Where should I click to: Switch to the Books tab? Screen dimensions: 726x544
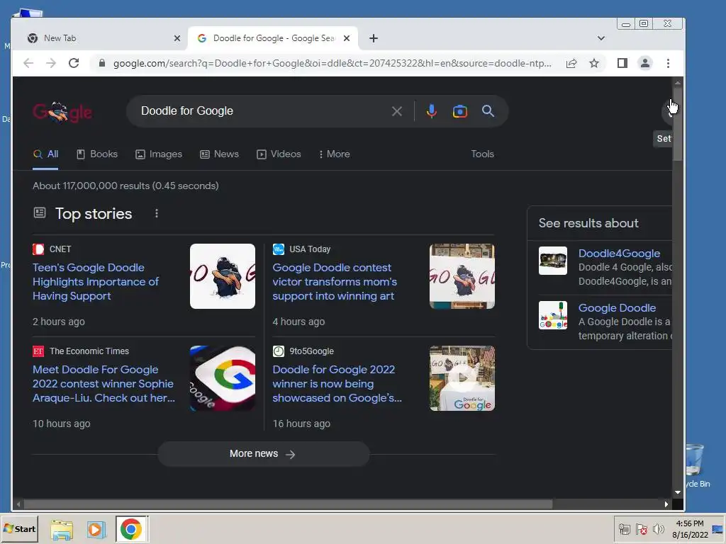96,154
